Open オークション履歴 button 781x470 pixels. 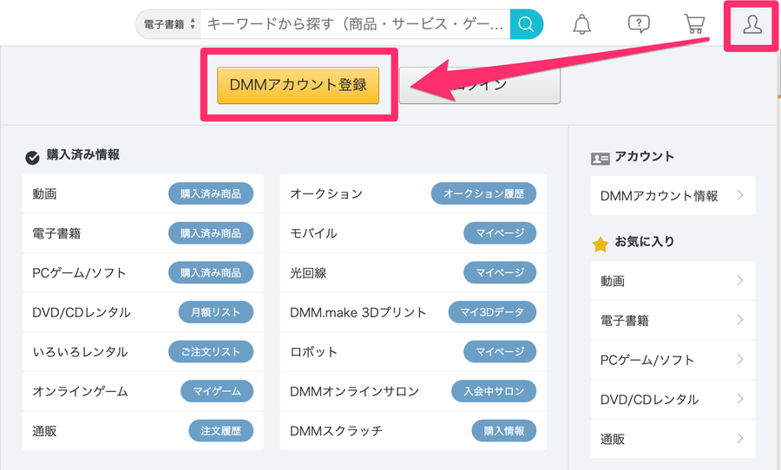tap(483, 193)
